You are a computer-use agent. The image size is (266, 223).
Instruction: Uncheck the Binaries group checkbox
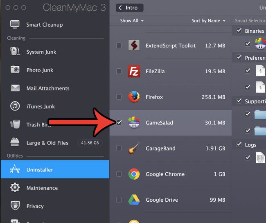239,31
